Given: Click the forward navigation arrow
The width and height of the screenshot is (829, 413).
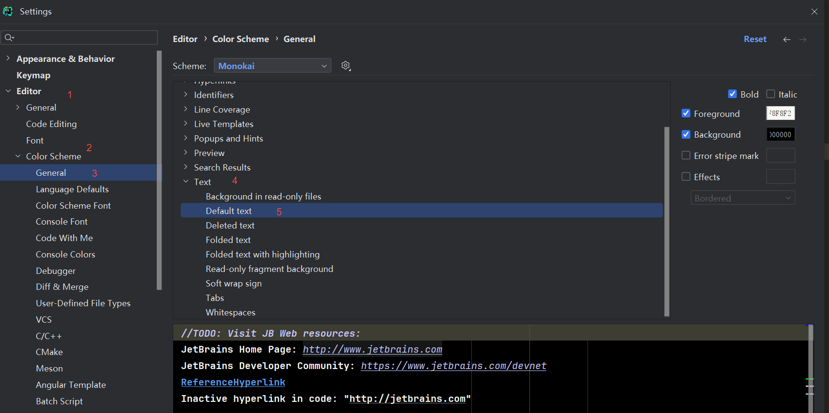Looking at the screenshot, I should click(x=803, y=40).
